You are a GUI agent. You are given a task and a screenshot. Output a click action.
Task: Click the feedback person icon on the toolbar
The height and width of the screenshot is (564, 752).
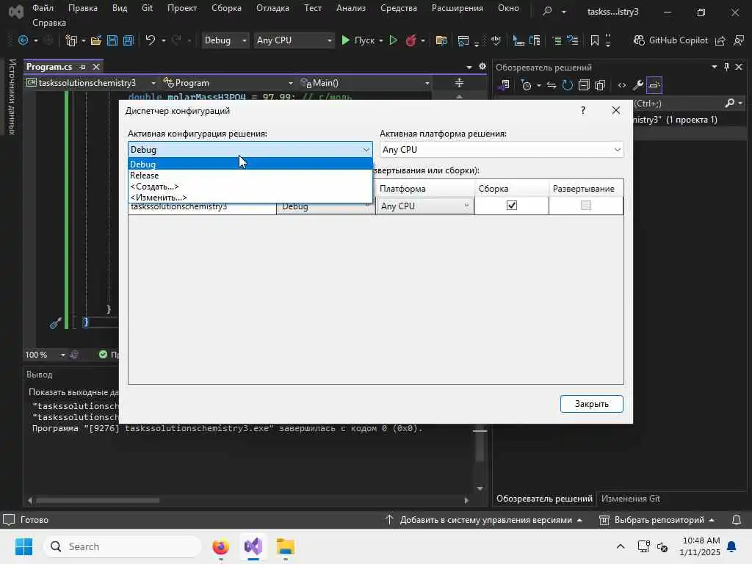tap(739, 40)
